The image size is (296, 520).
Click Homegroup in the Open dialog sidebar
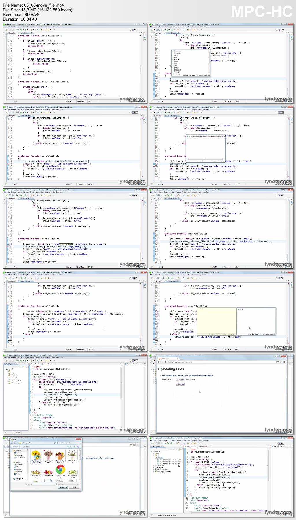coord(19,479)
